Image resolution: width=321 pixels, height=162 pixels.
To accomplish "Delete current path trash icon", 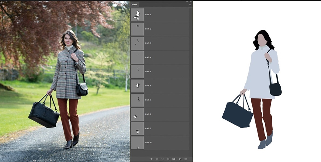I will 186,159.
